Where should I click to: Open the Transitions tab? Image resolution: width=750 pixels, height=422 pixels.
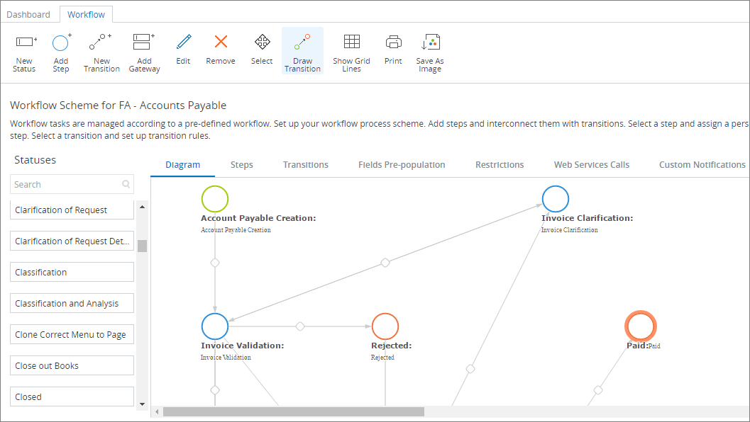click(x=305, y=164)
